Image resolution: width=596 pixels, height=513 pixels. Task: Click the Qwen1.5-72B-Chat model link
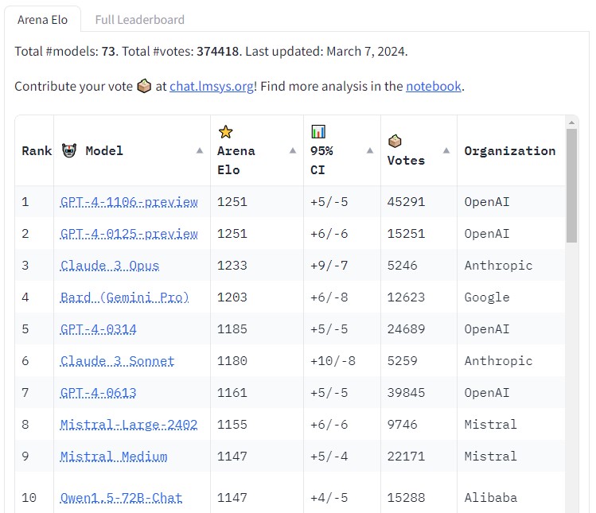(x=121, y=498)
